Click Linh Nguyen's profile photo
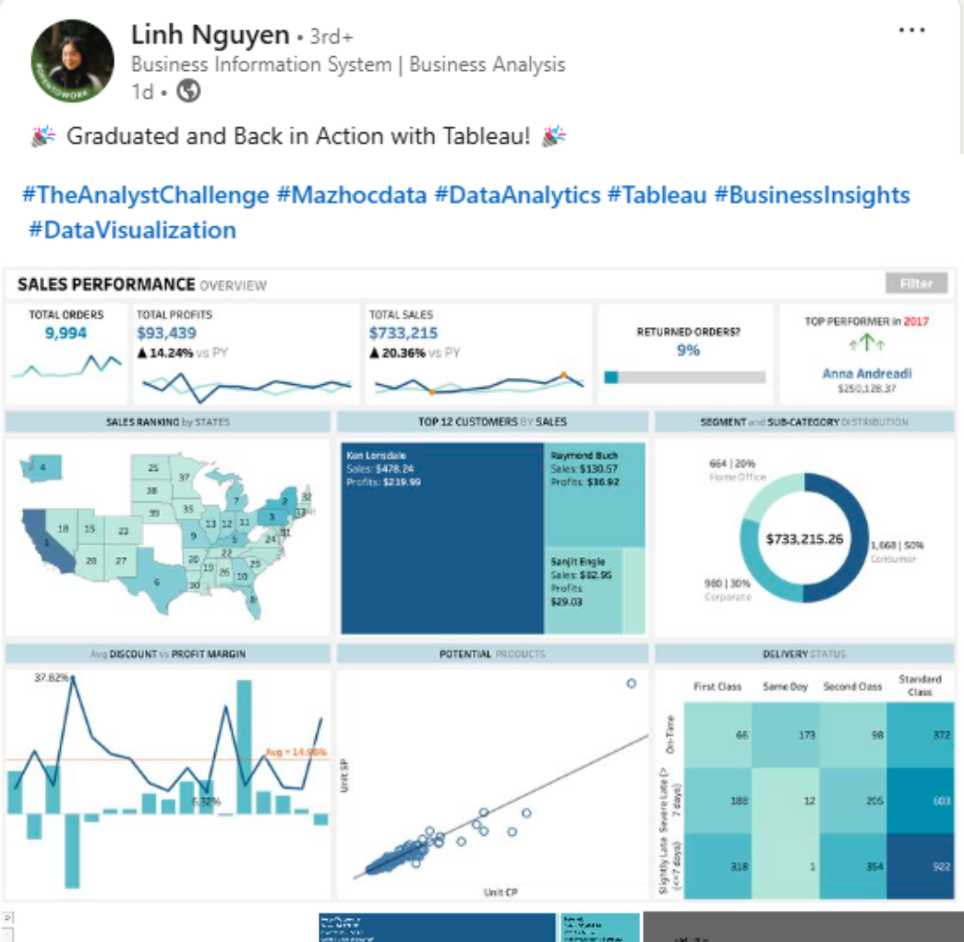 click(73, 60)
